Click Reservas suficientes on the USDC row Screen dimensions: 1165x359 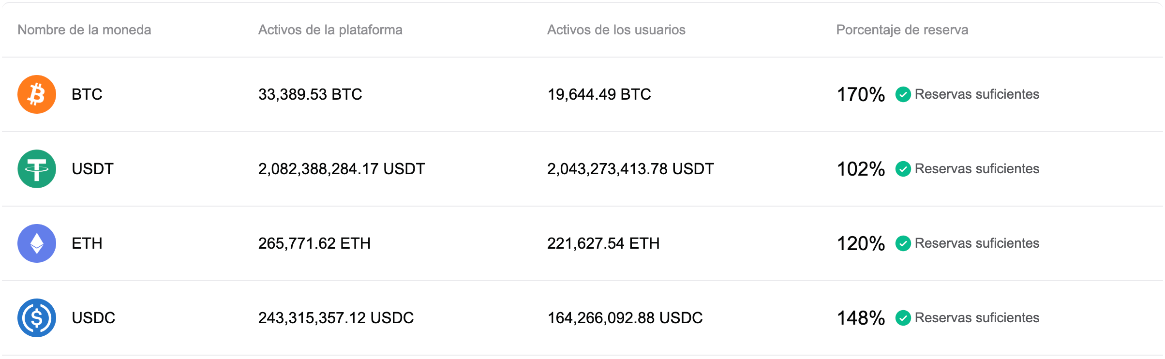[976, 318]
